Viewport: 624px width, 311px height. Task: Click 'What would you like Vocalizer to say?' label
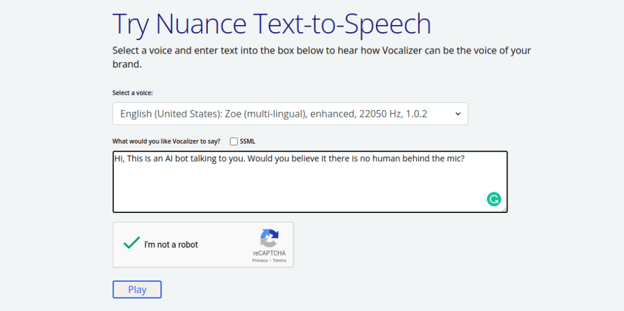pos(166,141)
